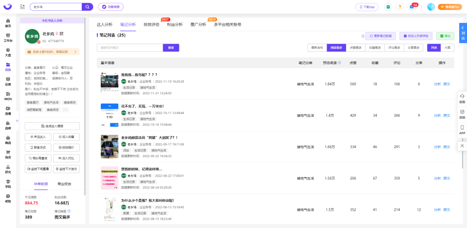Expand more tags via the ellipsis chip
This screenshot has width=467, height=228.
pos(66,110)
